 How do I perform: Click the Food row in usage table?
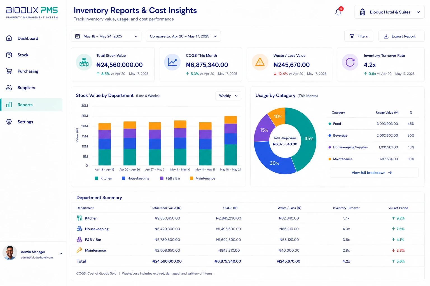pos(373,124)
